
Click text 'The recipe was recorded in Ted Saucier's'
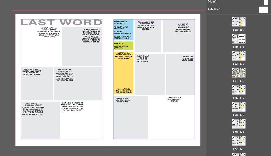click(x=64, y=75)
